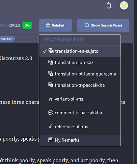This screenshot has width=137, height=164.
Task: Select the variant-pli-ms menu entry
Action: pyautogui.click(x=80, y=99)
